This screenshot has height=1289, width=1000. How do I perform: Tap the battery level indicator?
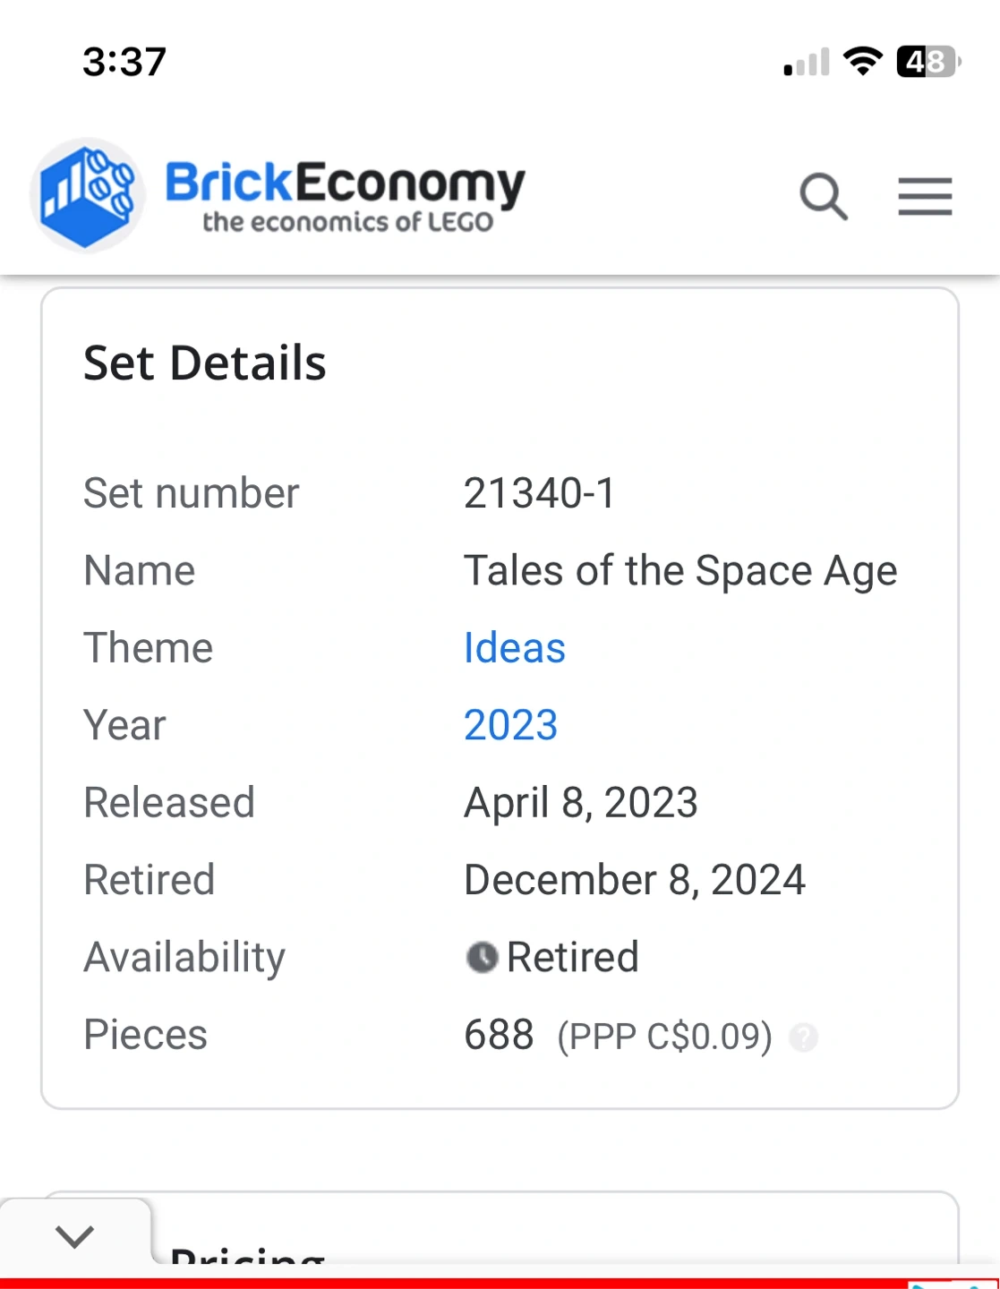click(x=927, y=62)
